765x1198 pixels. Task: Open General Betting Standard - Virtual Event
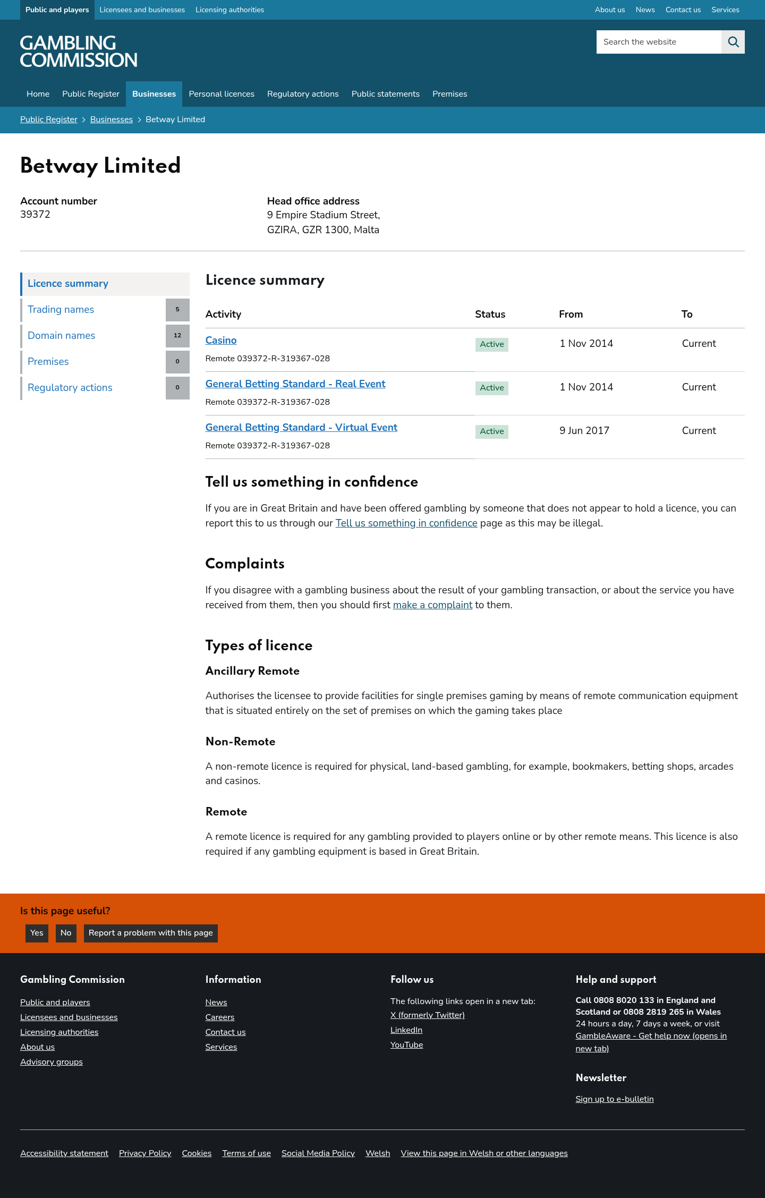301,428
